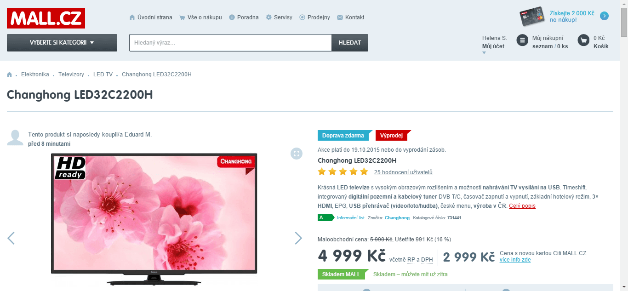Screen dimensions: 628x291
Task: Click the cart icon beside Vše o nákupu
Action: click(183, 17)
